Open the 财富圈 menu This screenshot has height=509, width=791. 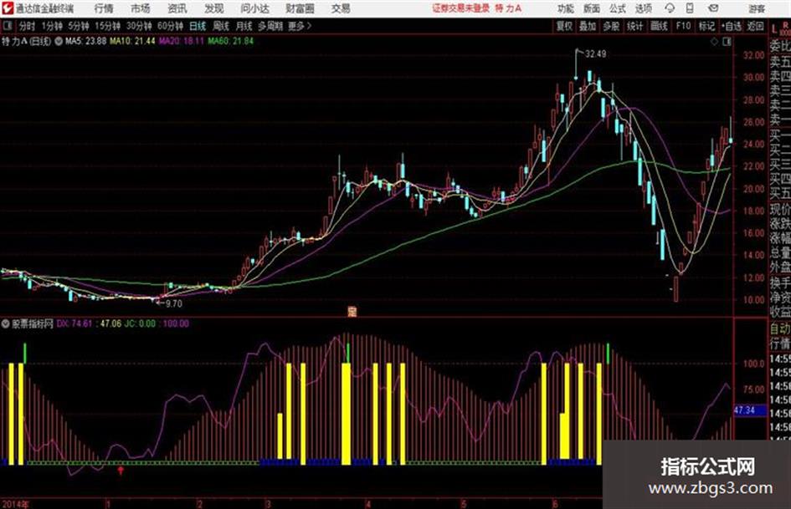(x=300, y=8)
